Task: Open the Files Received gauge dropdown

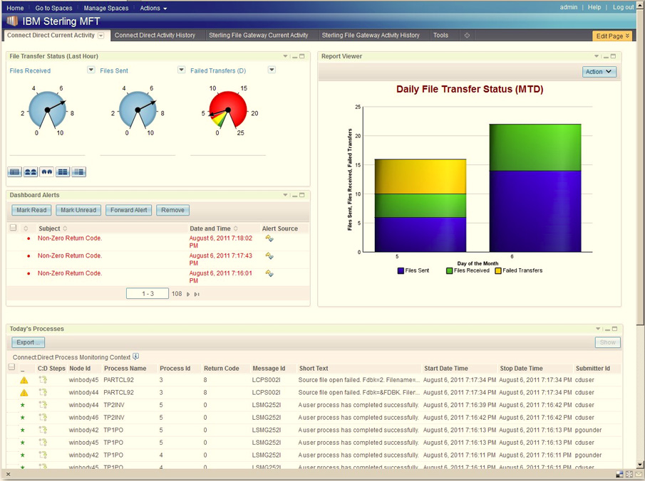Action: pos(91,70)
